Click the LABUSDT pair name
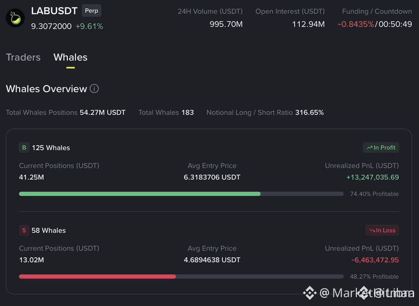419x306 pixels. pyautogui.click(x=54, y=11)
